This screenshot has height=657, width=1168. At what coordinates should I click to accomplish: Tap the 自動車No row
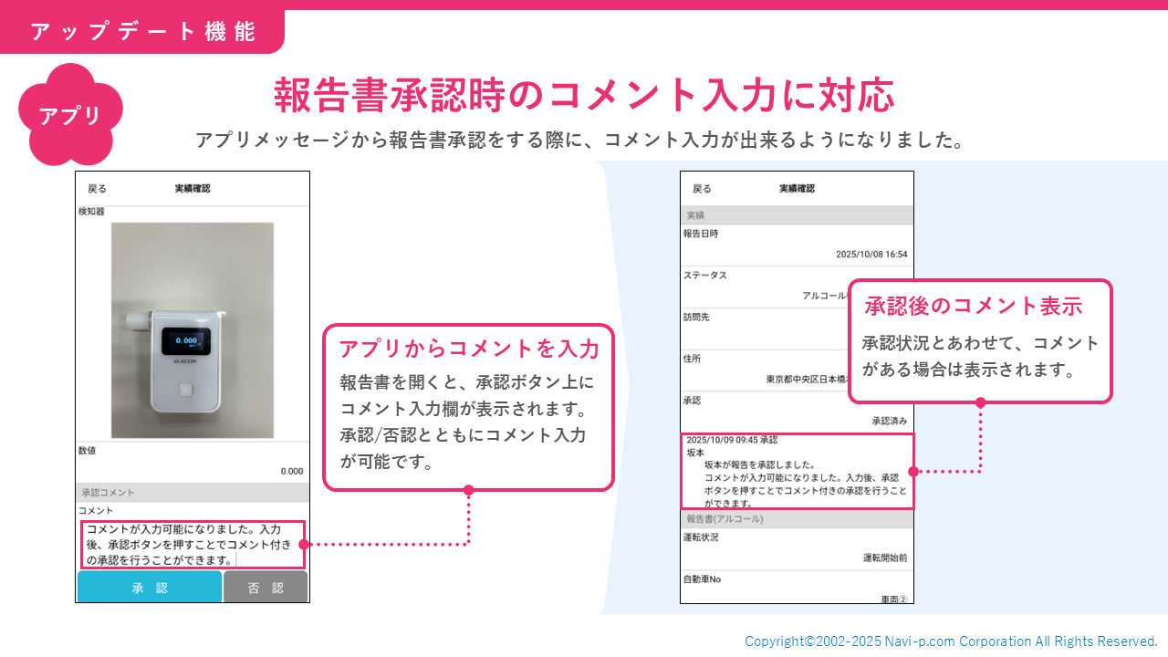pyautogui.click(x=797, y=589)
